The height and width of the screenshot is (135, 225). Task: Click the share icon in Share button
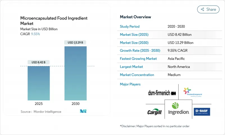[x=202, y=10]
